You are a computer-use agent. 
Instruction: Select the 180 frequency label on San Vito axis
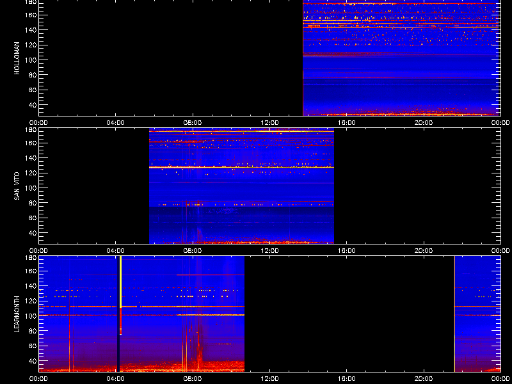(31, 130)
